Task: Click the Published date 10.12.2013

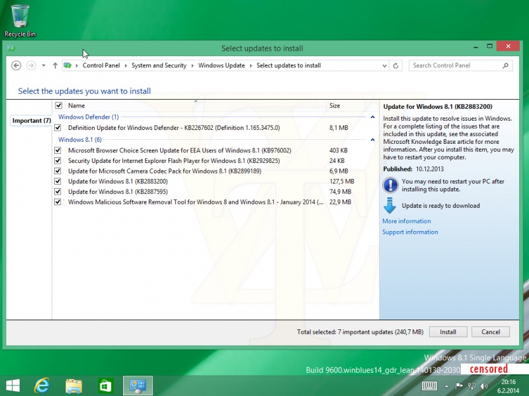Action: pyautogui.click(x=429, y=169)
